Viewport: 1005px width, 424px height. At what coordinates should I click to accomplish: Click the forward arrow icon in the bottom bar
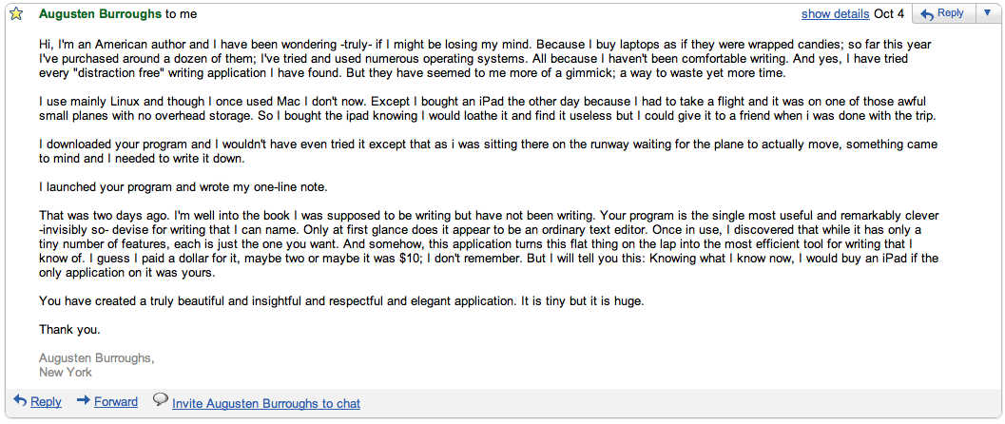click(84, 401)
